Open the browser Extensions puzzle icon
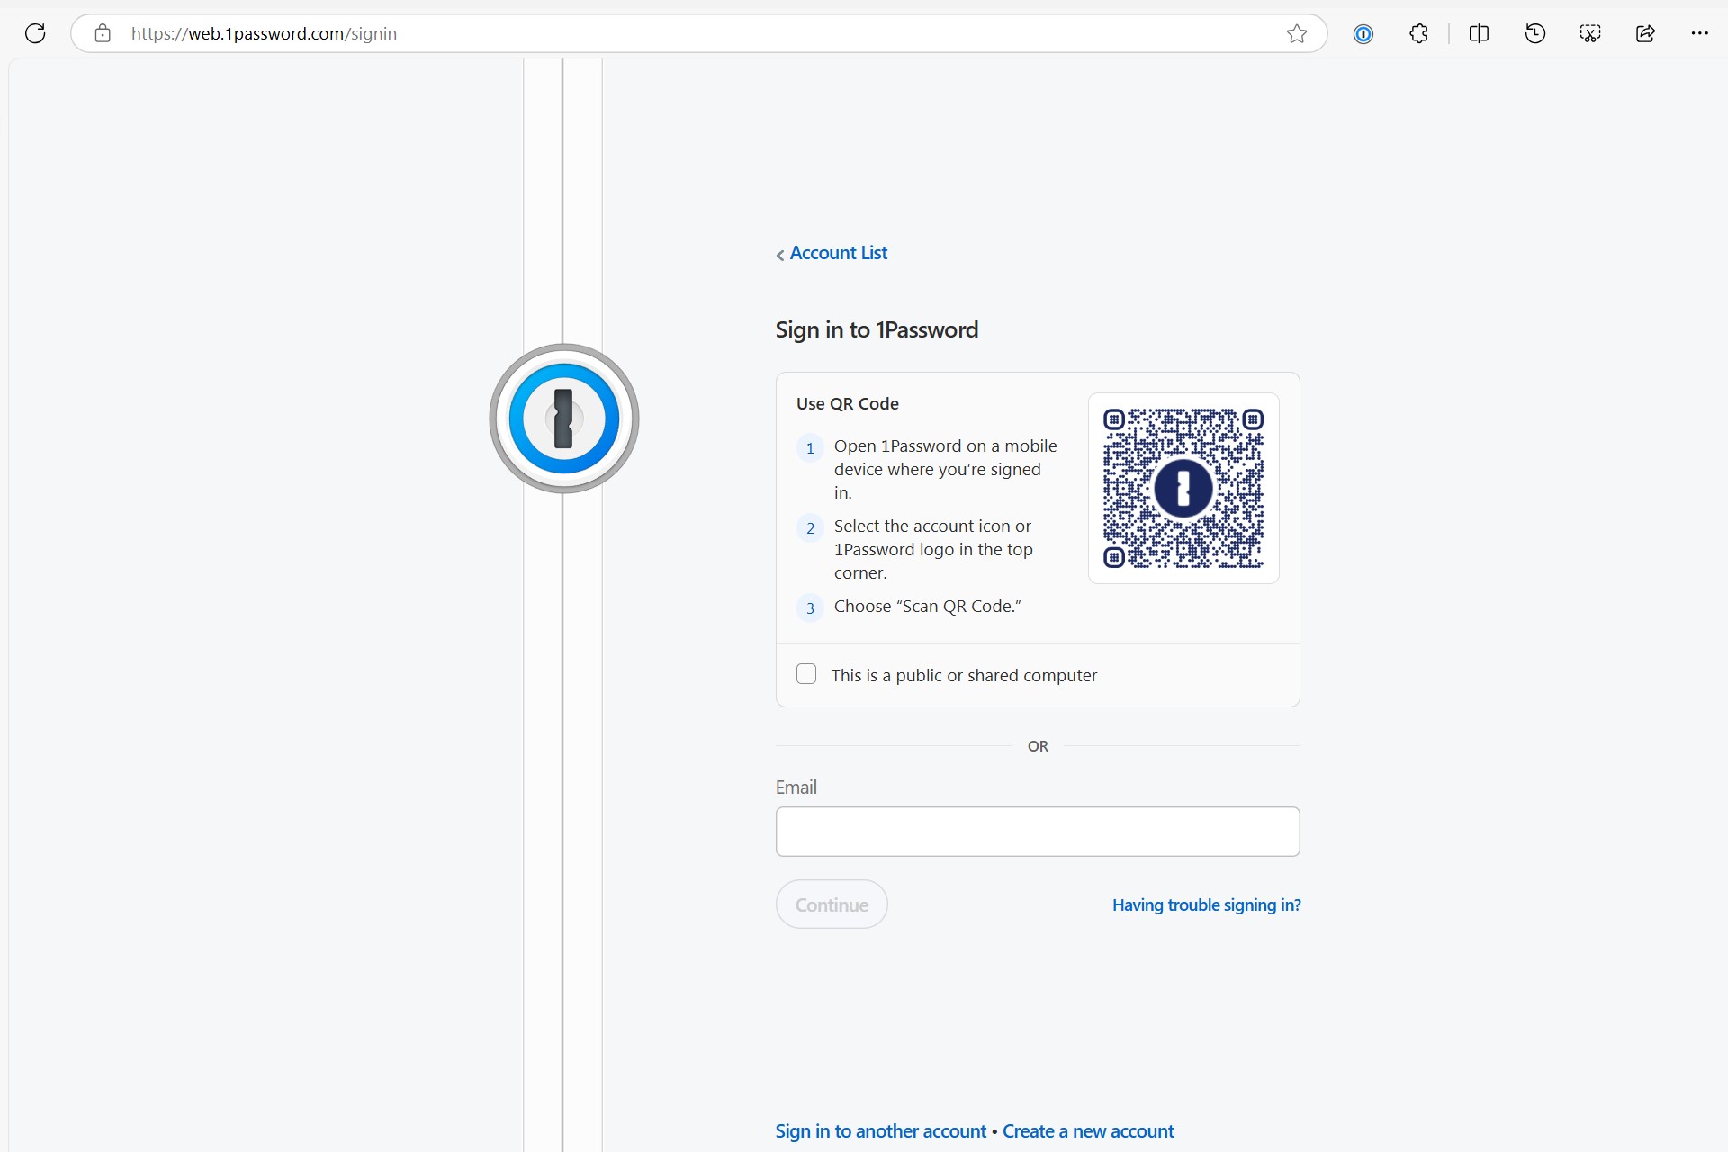1728x1152 pixels. point(1419,33)
